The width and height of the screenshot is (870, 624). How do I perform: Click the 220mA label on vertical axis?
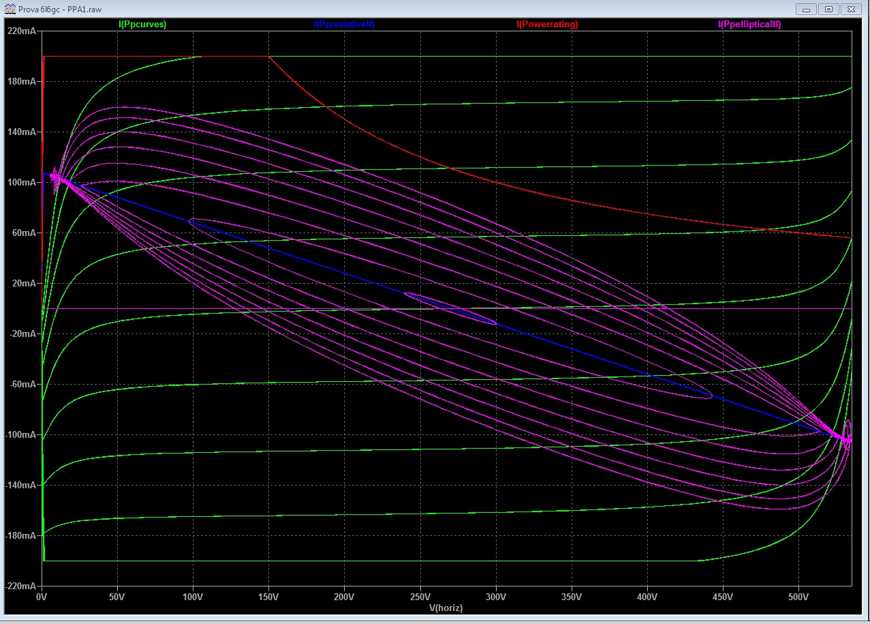tap(22, 31)
